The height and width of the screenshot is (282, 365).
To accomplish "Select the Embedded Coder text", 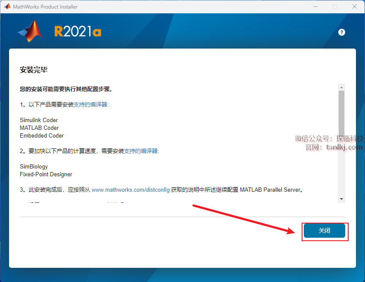I will tap(42, 135).
